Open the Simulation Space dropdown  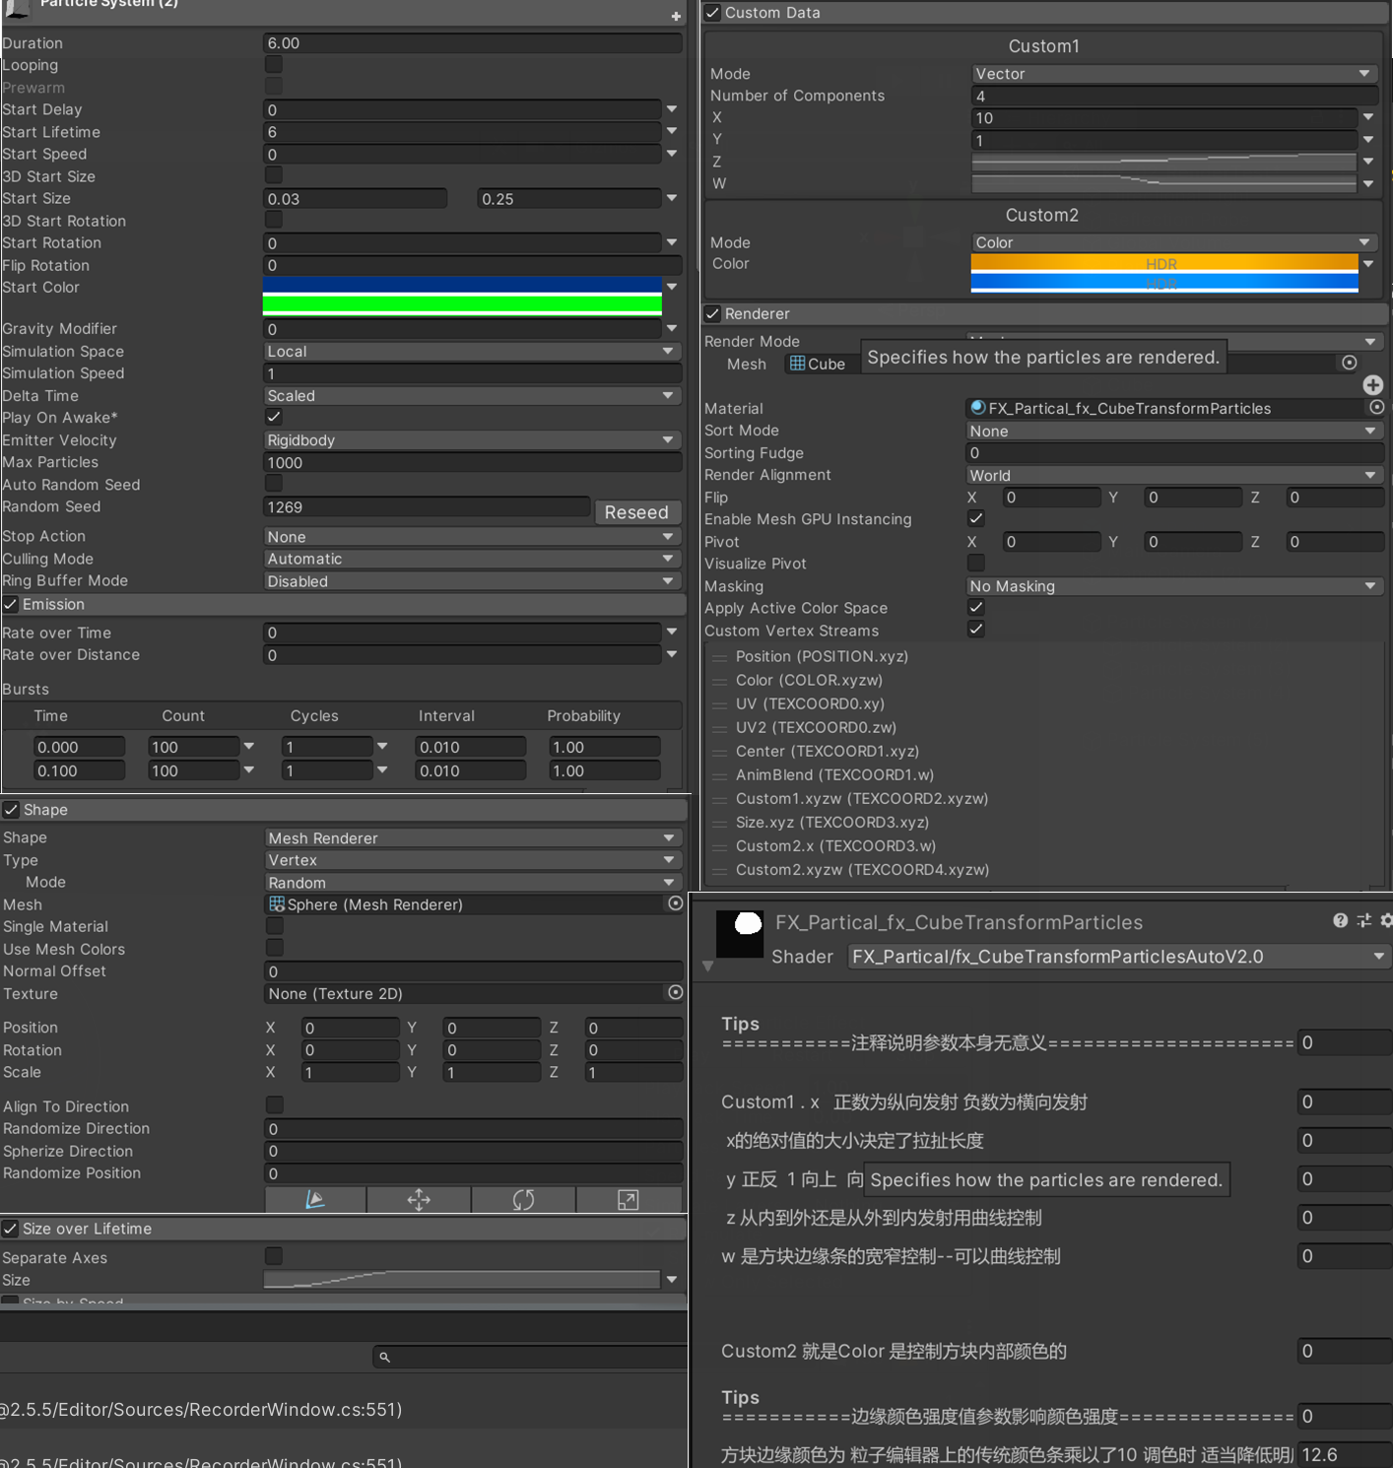click(x=473, y=351)
